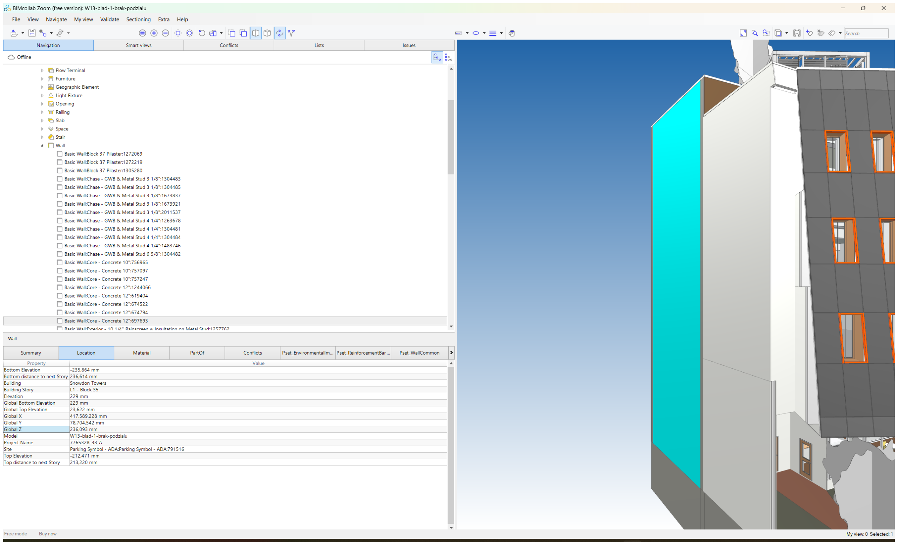Click the paint bucket color icon
The width and height of the screenshot is (898, 542).
[512, 34]
